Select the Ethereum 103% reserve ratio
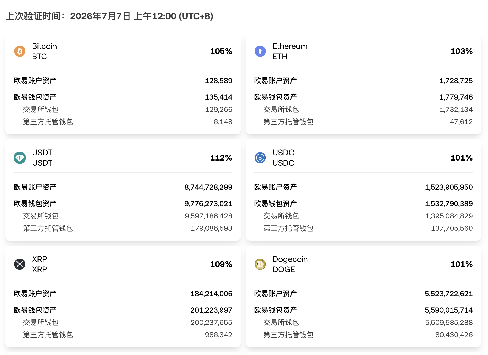Viewport: 488px width, 355px height. [x=462, y=51]
